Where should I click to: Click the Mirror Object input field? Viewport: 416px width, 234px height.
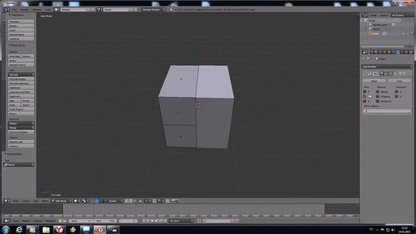(387, 111)
